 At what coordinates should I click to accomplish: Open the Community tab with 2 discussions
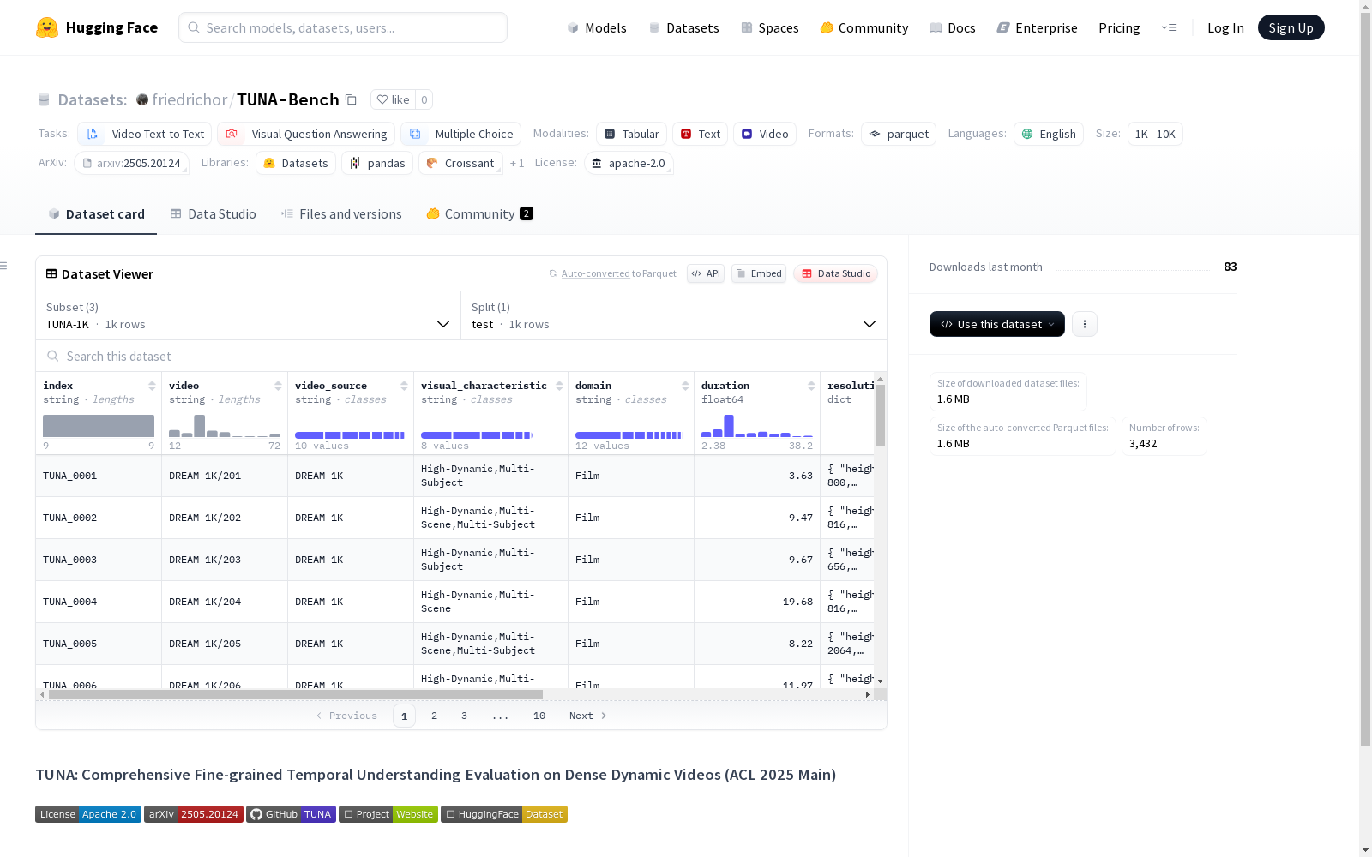coord(479,214)
